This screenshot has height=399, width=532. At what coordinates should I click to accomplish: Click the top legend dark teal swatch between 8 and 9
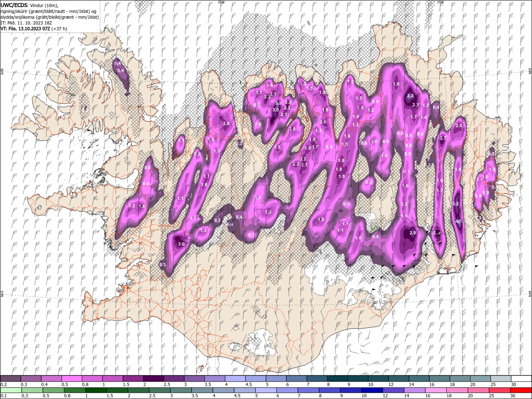coord(337,378)
